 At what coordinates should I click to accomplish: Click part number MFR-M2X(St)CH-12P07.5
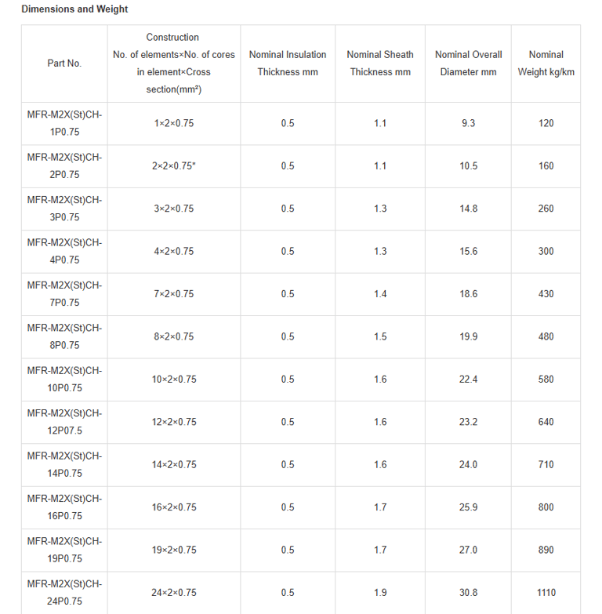point(64,422)
